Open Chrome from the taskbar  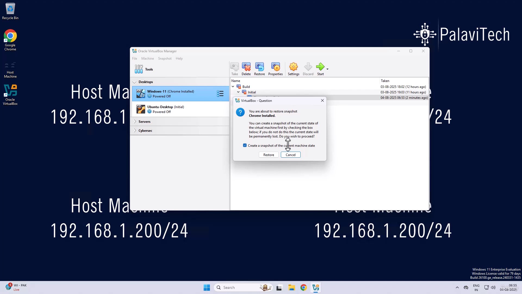(304, 287)
